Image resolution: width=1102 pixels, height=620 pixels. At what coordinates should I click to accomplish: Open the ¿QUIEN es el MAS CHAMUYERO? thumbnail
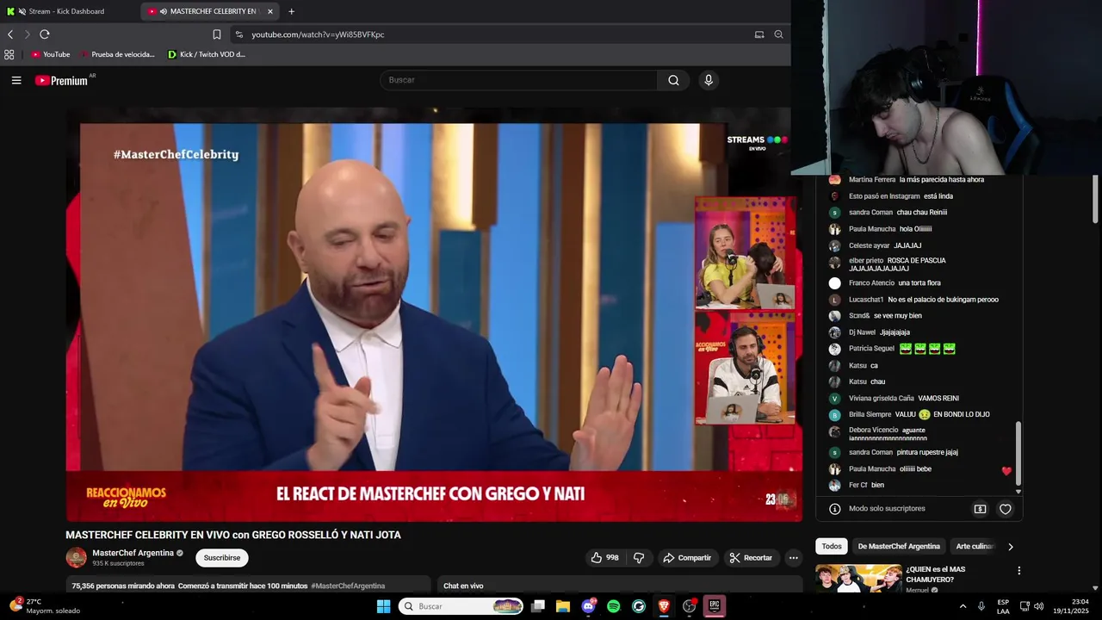click(x=858, y=579)
